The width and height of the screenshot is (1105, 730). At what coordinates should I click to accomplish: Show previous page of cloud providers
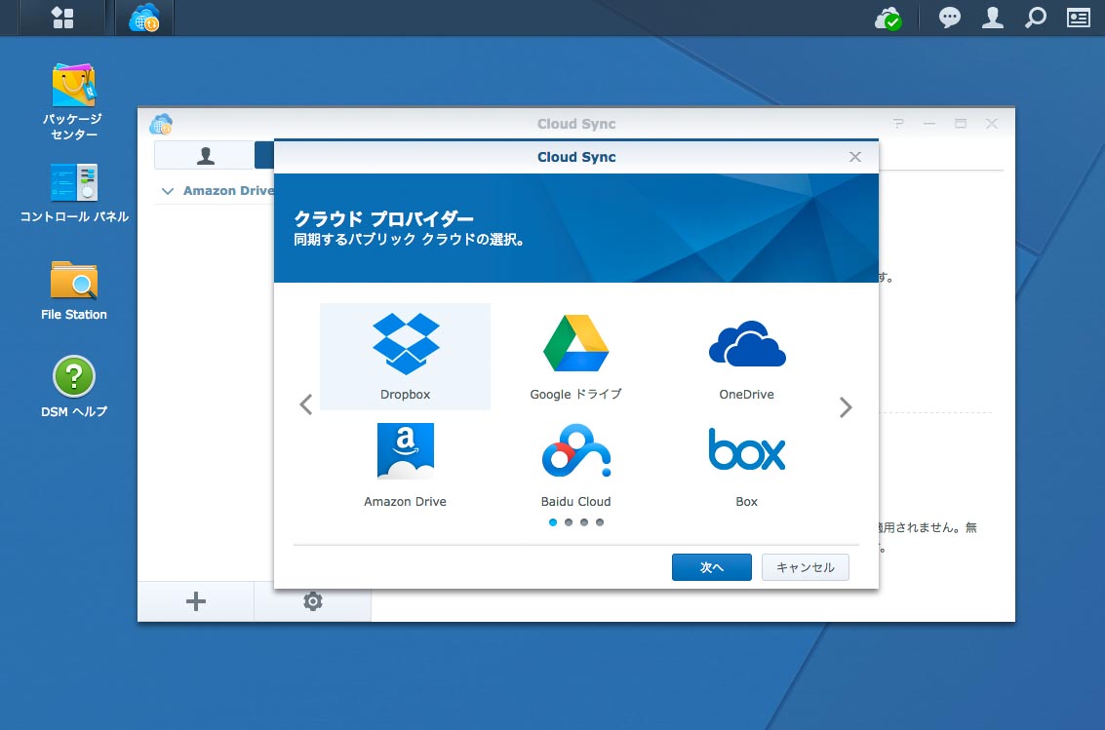coord(305,404)
